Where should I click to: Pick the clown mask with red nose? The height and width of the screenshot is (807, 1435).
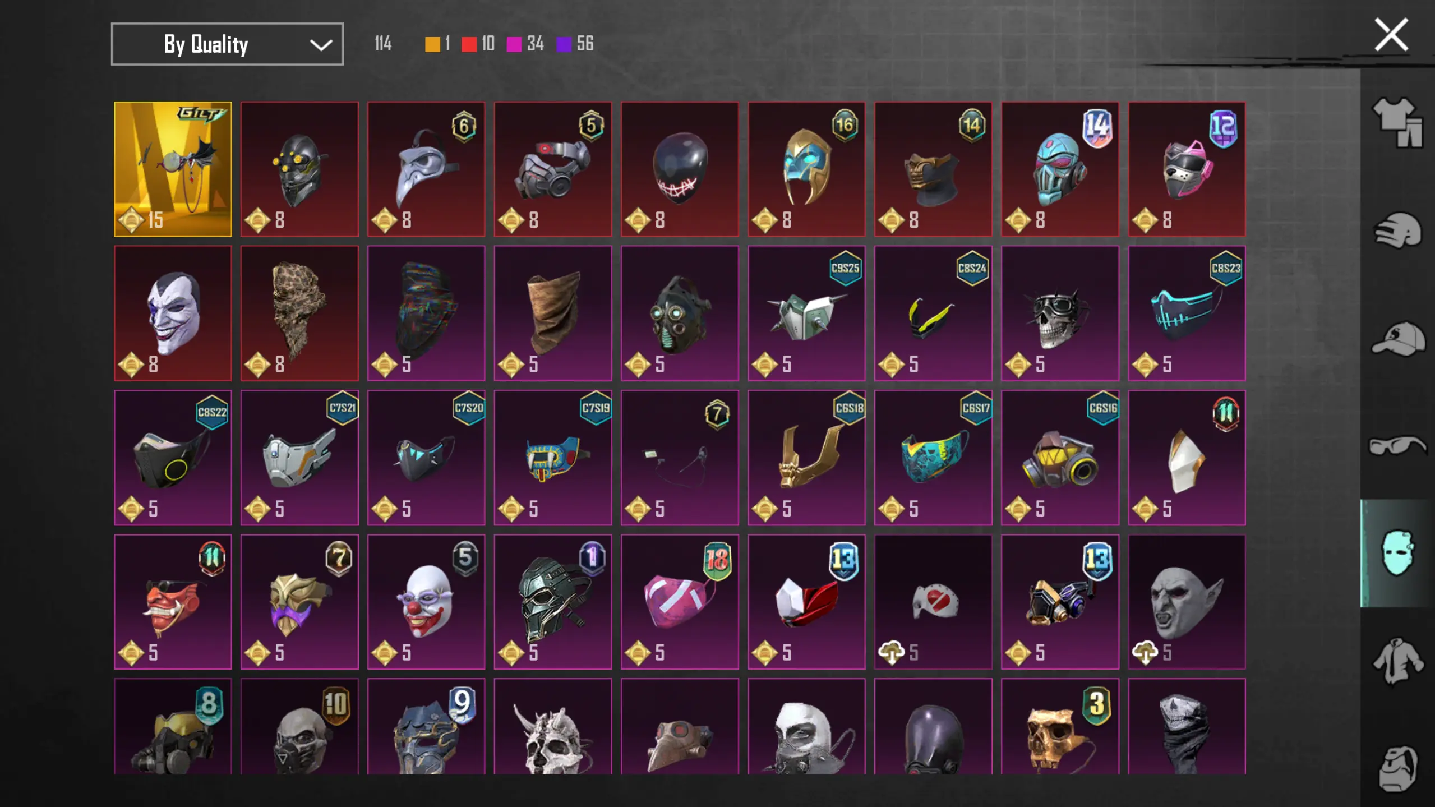click(426, 602)
